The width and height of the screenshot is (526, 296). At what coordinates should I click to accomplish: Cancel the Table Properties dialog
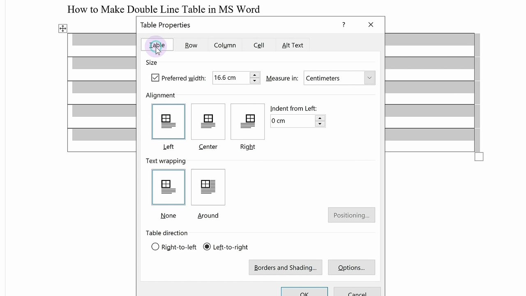[x=357, y=292]
